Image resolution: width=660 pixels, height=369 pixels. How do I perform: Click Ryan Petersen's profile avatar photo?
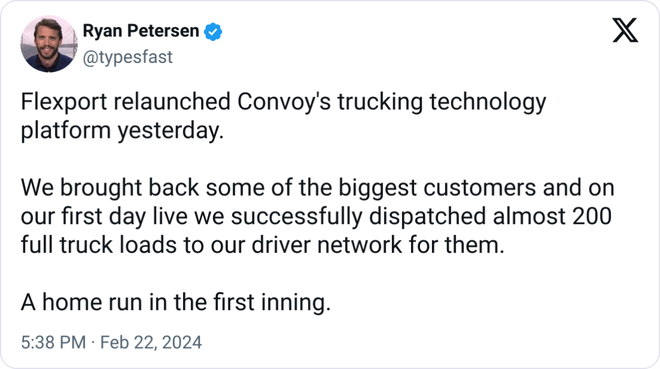49,44
